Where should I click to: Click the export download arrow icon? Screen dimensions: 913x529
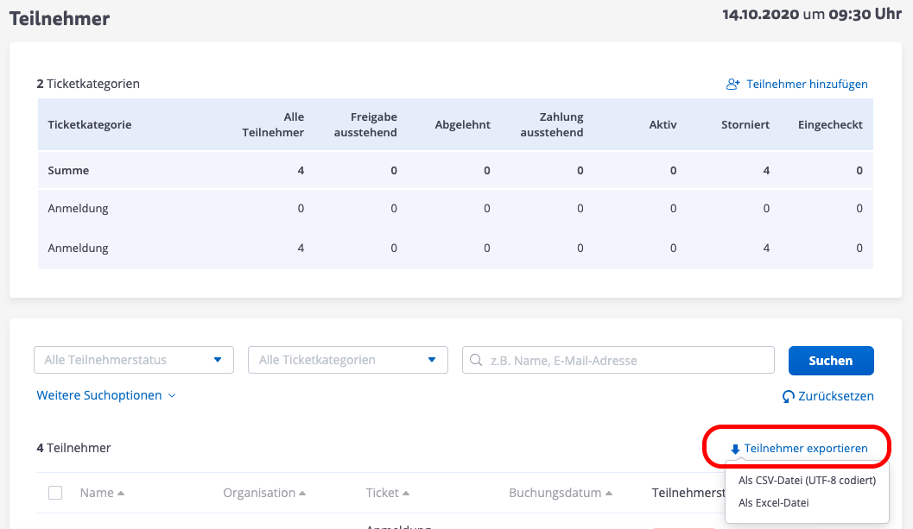pyautogui.click(x=735, y=450)
